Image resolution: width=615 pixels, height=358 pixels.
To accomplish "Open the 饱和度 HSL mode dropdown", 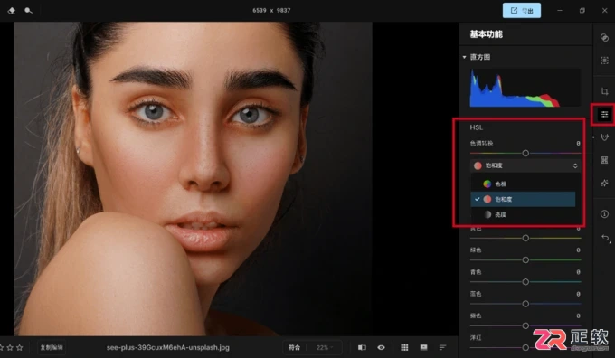I will [525, 165].
